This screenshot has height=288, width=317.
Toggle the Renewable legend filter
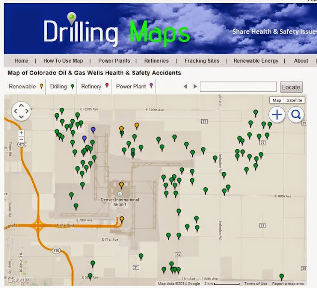(x=26, y=86)
